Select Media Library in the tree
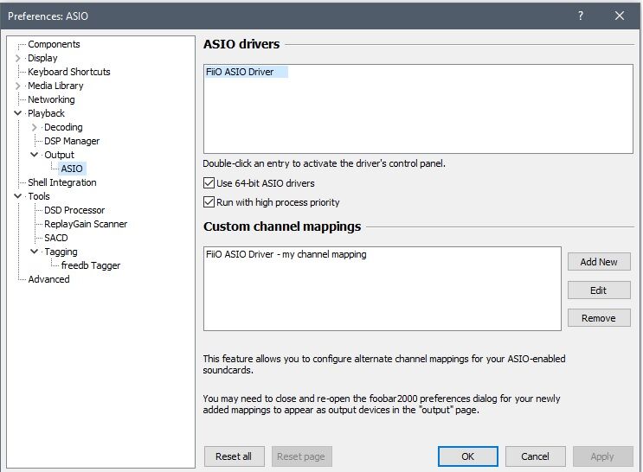The width and height of the screenshot is (643, 472). [55, 86]
